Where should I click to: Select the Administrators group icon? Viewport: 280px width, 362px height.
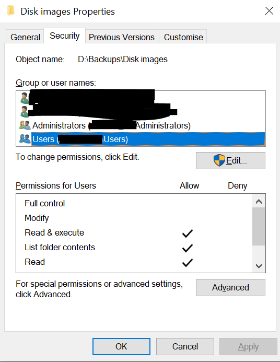pos(25,125)
